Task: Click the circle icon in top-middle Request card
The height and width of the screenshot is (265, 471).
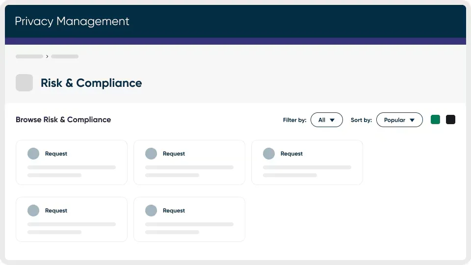Action: click(x=151, y=154)
